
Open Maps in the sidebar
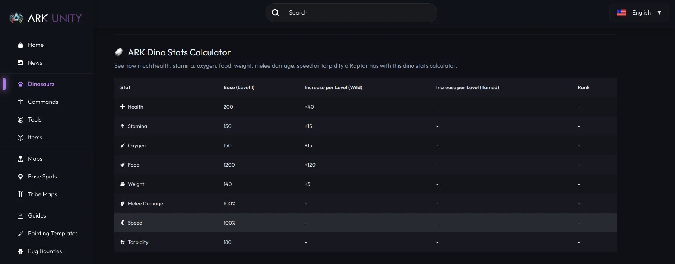(x=35, y=159)
